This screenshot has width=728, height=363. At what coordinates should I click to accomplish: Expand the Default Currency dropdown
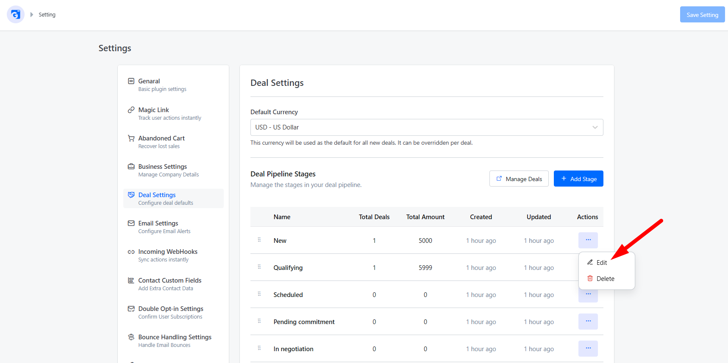pos(427,127)
